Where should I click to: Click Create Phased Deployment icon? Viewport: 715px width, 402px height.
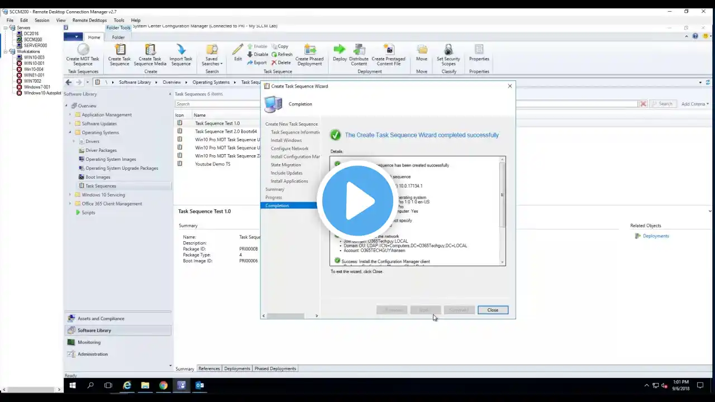point(309,50)
